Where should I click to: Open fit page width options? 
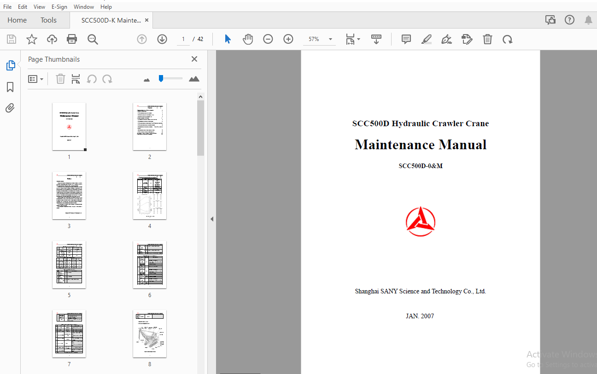pyautogui.click(x=353, y=39)
